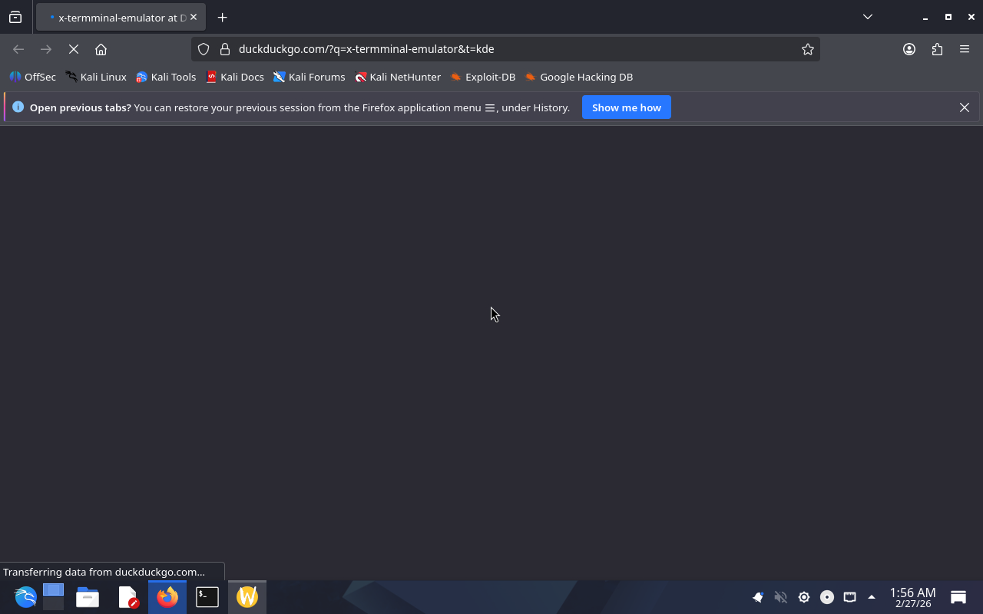Launch the terminal from the taskbar
Image resolution: width=983 pixels, height=614 pixels.
(x=207, y=597)
